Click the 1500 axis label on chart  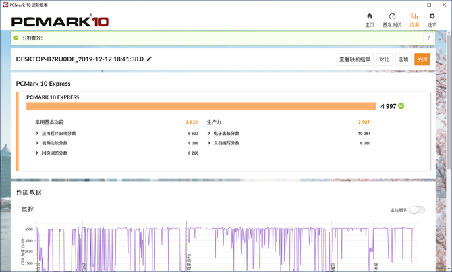pos(29,263)
